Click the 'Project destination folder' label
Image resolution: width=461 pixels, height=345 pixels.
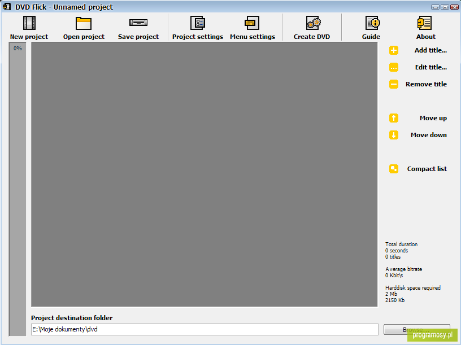click(x=72, y=318)
